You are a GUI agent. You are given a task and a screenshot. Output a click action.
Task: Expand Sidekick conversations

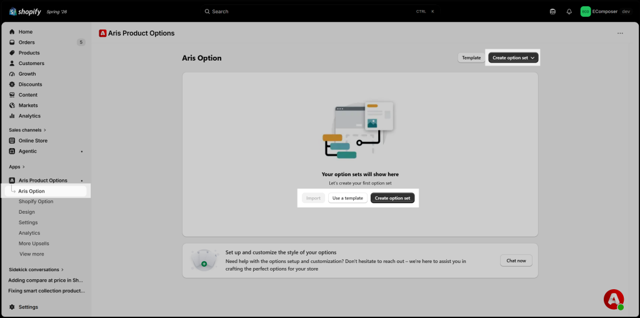(x=37, y=269)
